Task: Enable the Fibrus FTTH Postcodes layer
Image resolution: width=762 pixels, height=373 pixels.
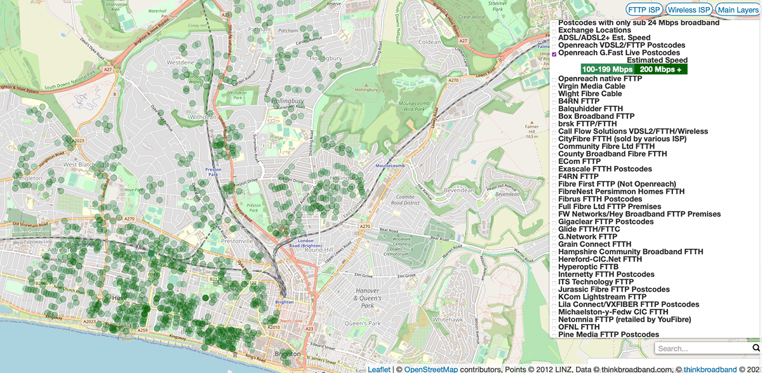Action: point(554,200)
